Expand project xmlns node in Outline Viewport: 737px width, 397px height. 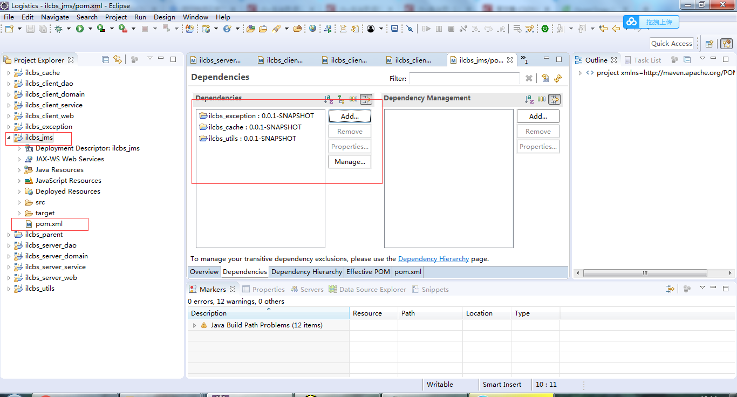coord(580,73)
